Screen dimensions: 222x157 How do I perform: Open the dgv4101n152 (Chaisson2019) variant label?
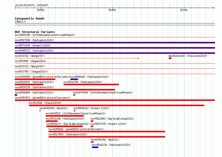(188, 56)
